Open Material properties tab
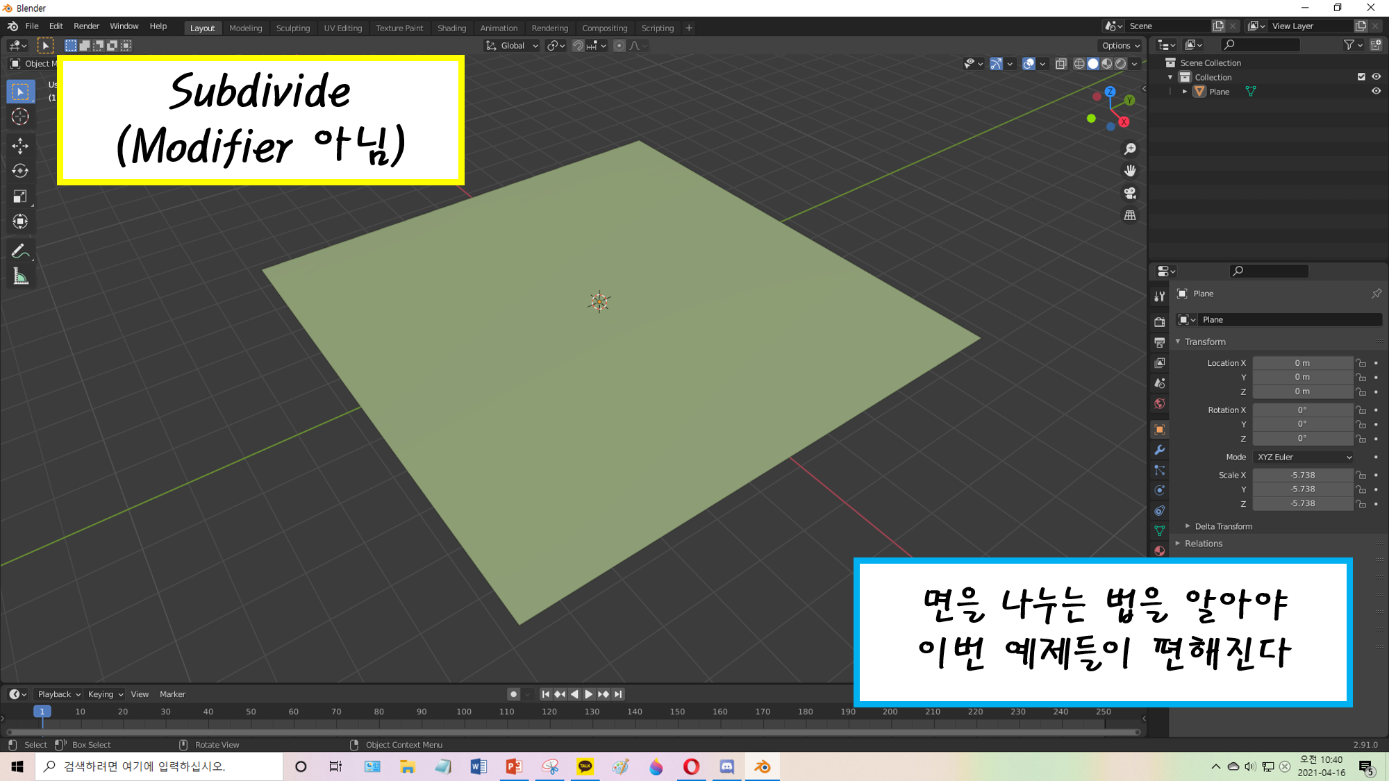The image size is (1389, 781). (x=1159, y=551)
